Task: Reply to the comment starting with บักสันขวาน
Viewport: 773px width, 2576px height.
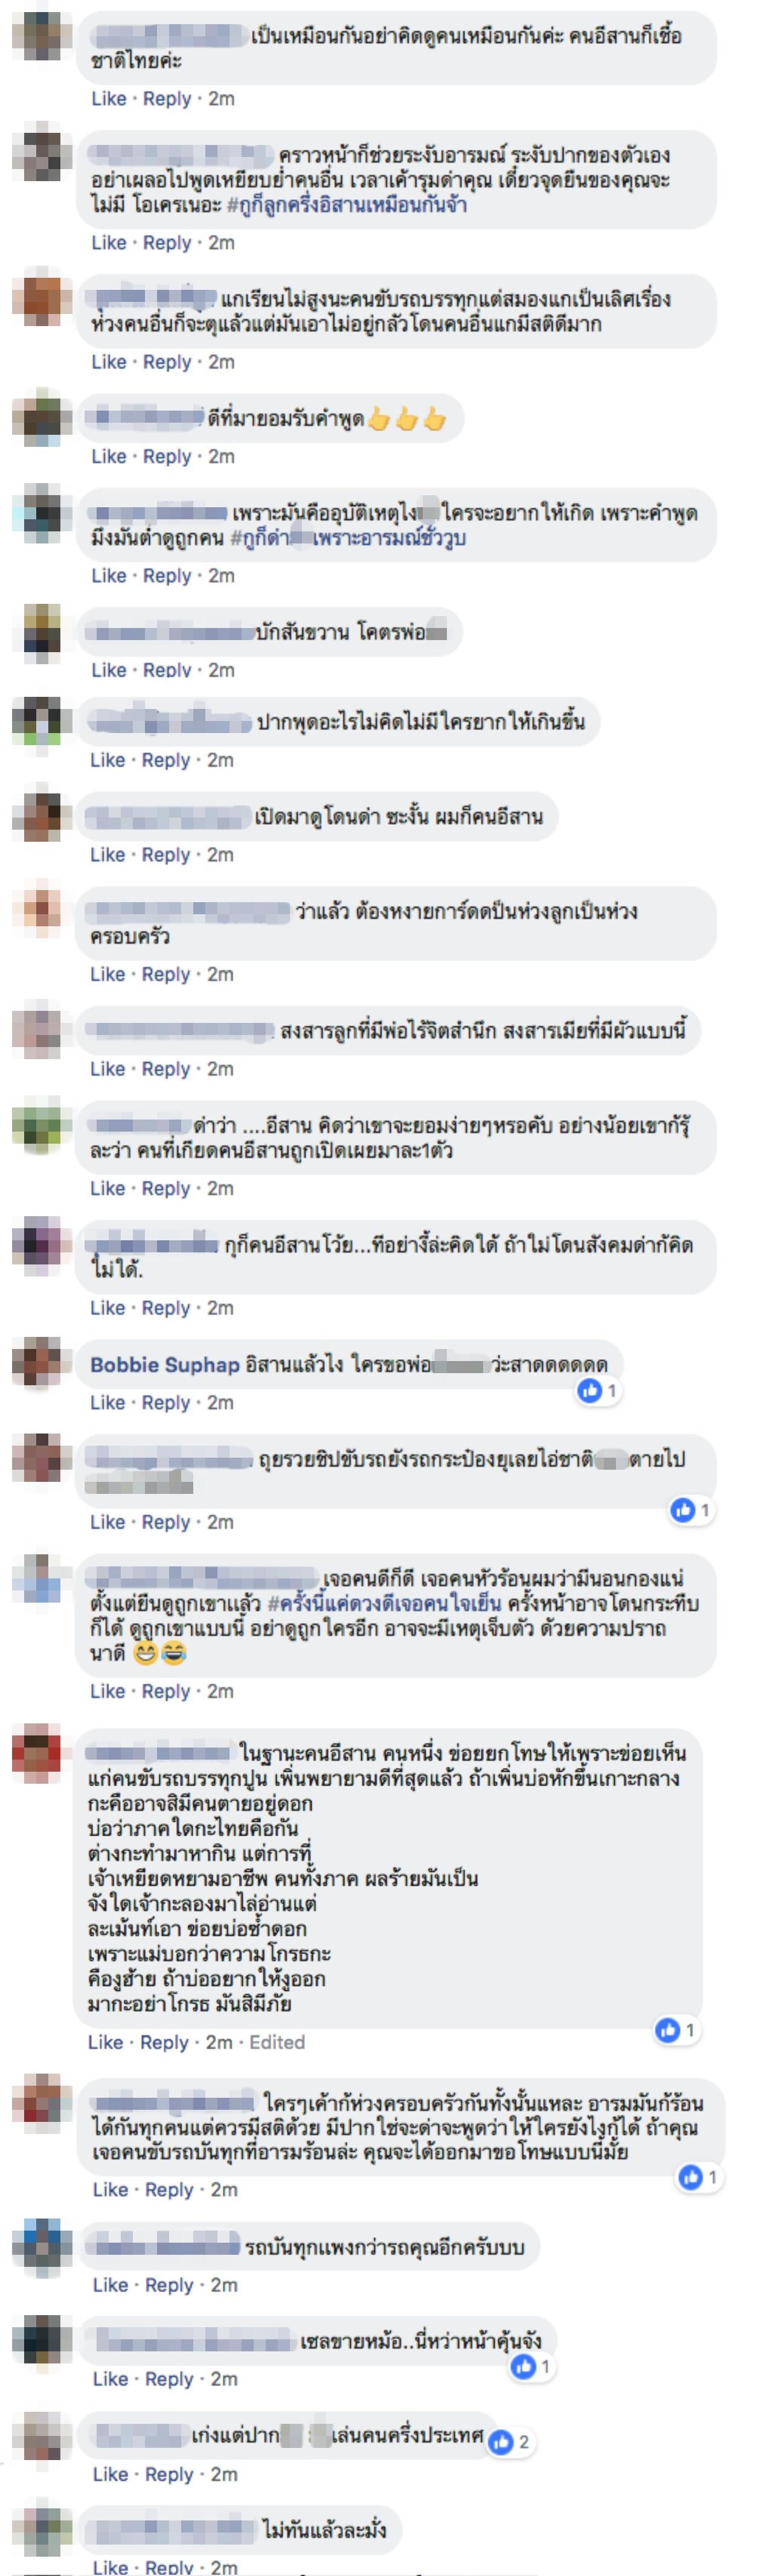Action: (166, 669)
